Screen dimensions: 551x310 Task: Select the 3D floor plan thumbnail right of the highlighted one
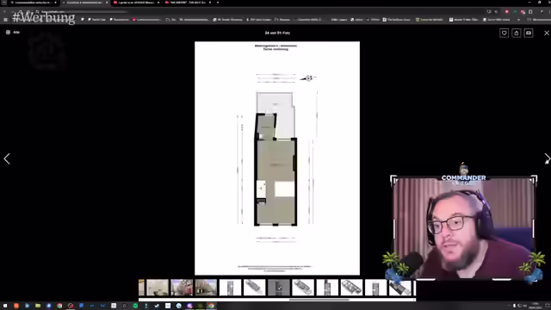tap(303, 288)
